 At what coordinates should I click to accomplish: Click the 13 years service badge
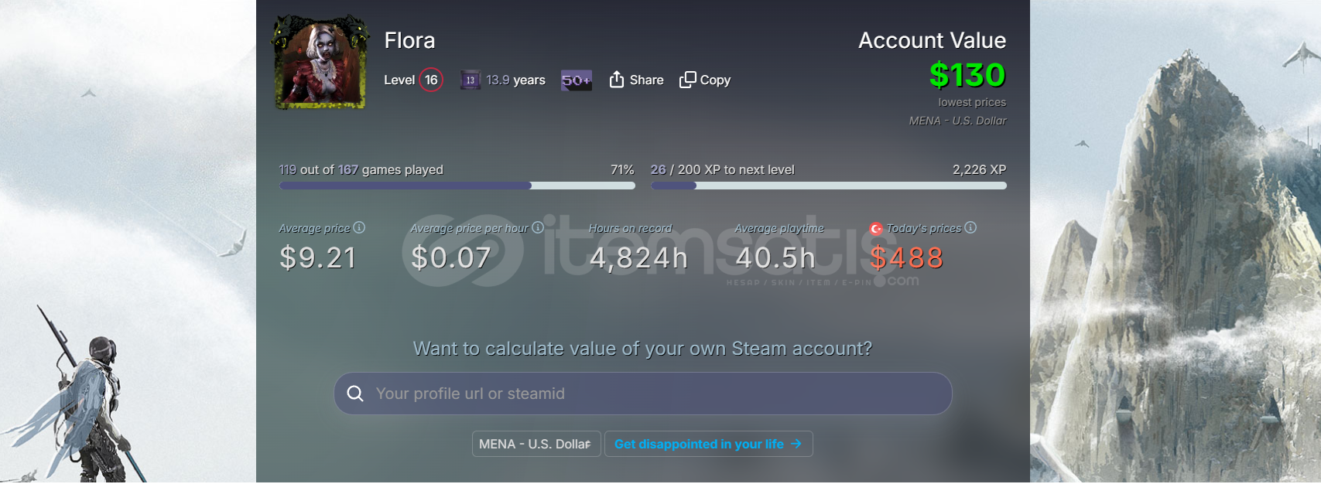[x=471, y=80]
